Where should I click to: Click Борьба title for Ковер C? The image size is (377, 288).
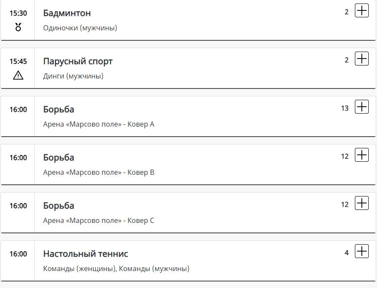point(59,206)
